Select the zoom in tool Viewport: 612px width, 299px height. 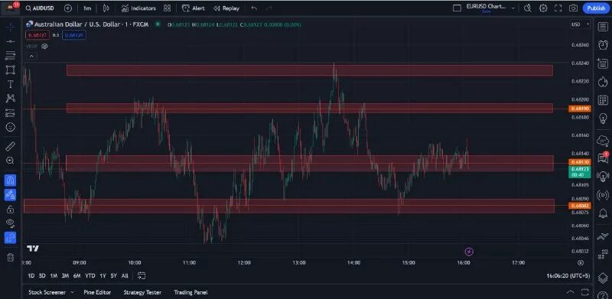click(x=11, y=161)
